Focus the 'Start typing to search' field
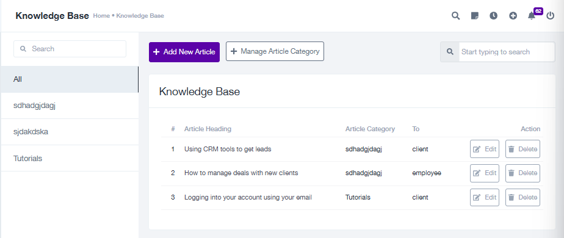Screen dimensions: 564x238 [x=507, y=52]
